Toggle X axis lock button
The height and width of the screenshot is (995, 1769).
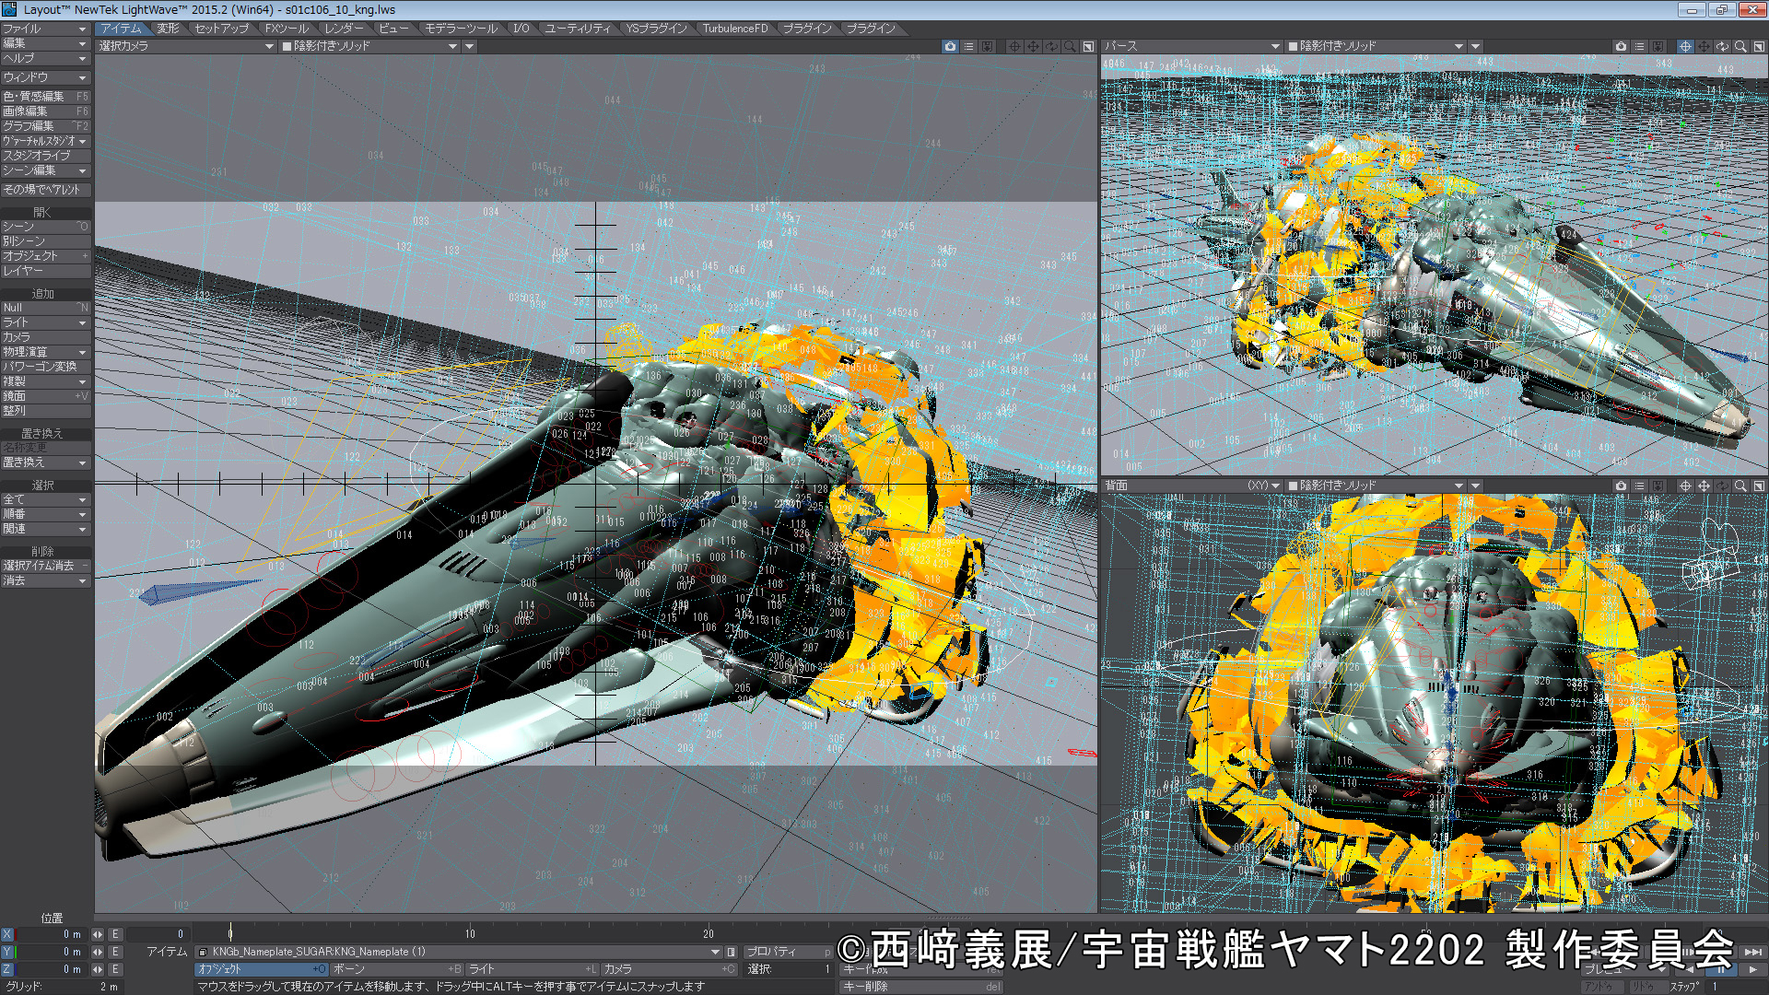(7, 934)
